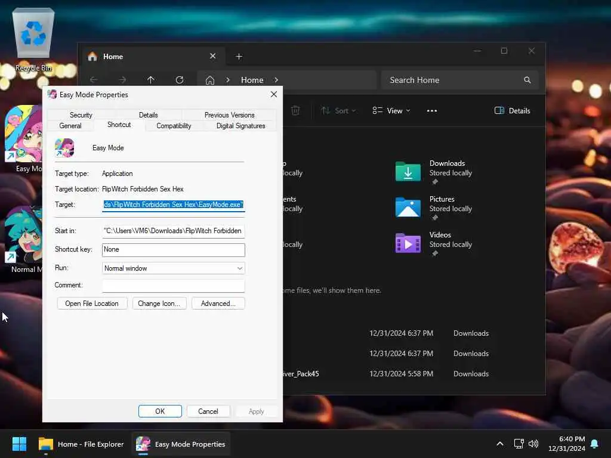The image size is (611, 458).
Task: Switch to the Details tab in Properties
Action: 148,115
